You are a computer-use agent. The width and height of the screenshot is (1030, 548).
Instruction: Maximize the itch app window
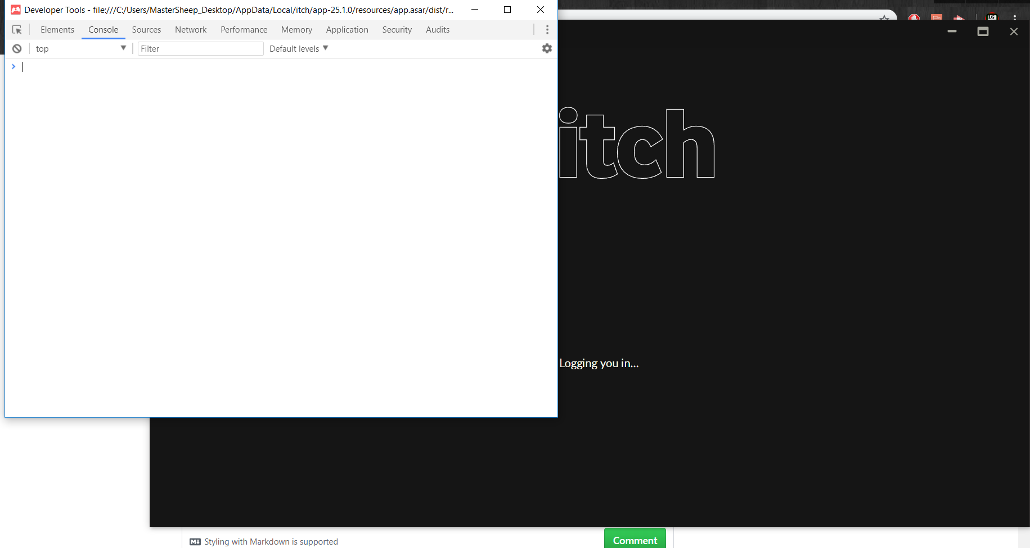[983, 31]
